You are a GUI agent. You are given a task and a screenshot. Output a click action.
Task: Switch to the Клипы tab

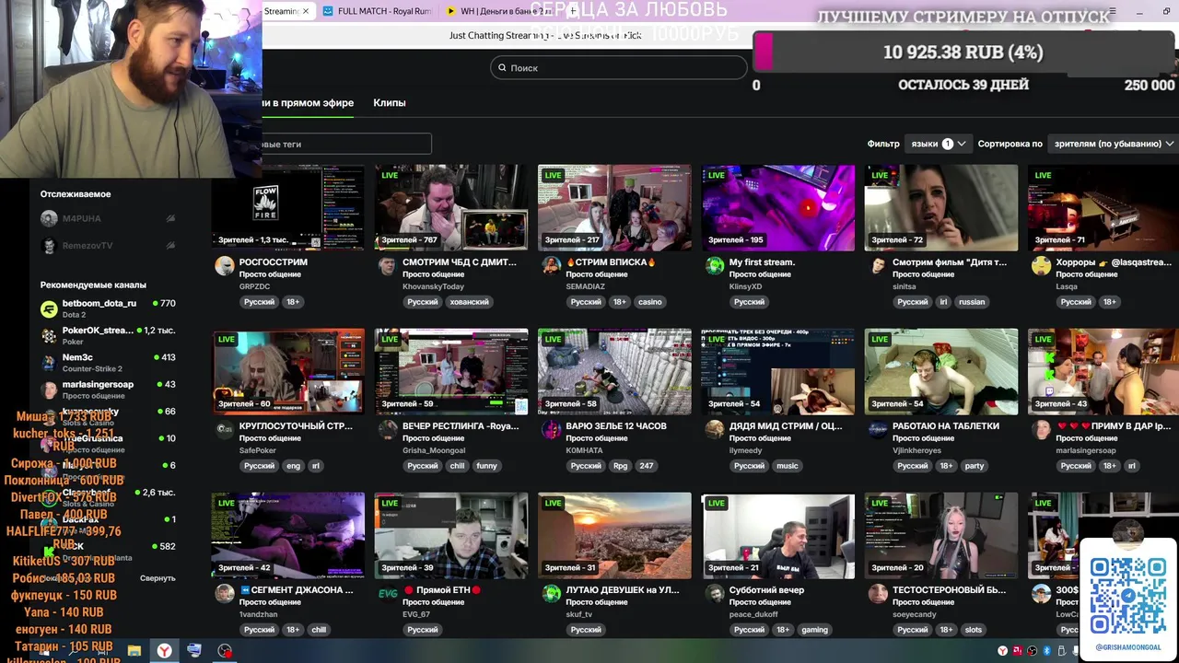tap(389, 102)
